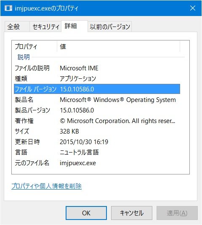This screenshot has width=202, height=225.
Task: Click the Microsoft IME value
Action: click(79, 68)
